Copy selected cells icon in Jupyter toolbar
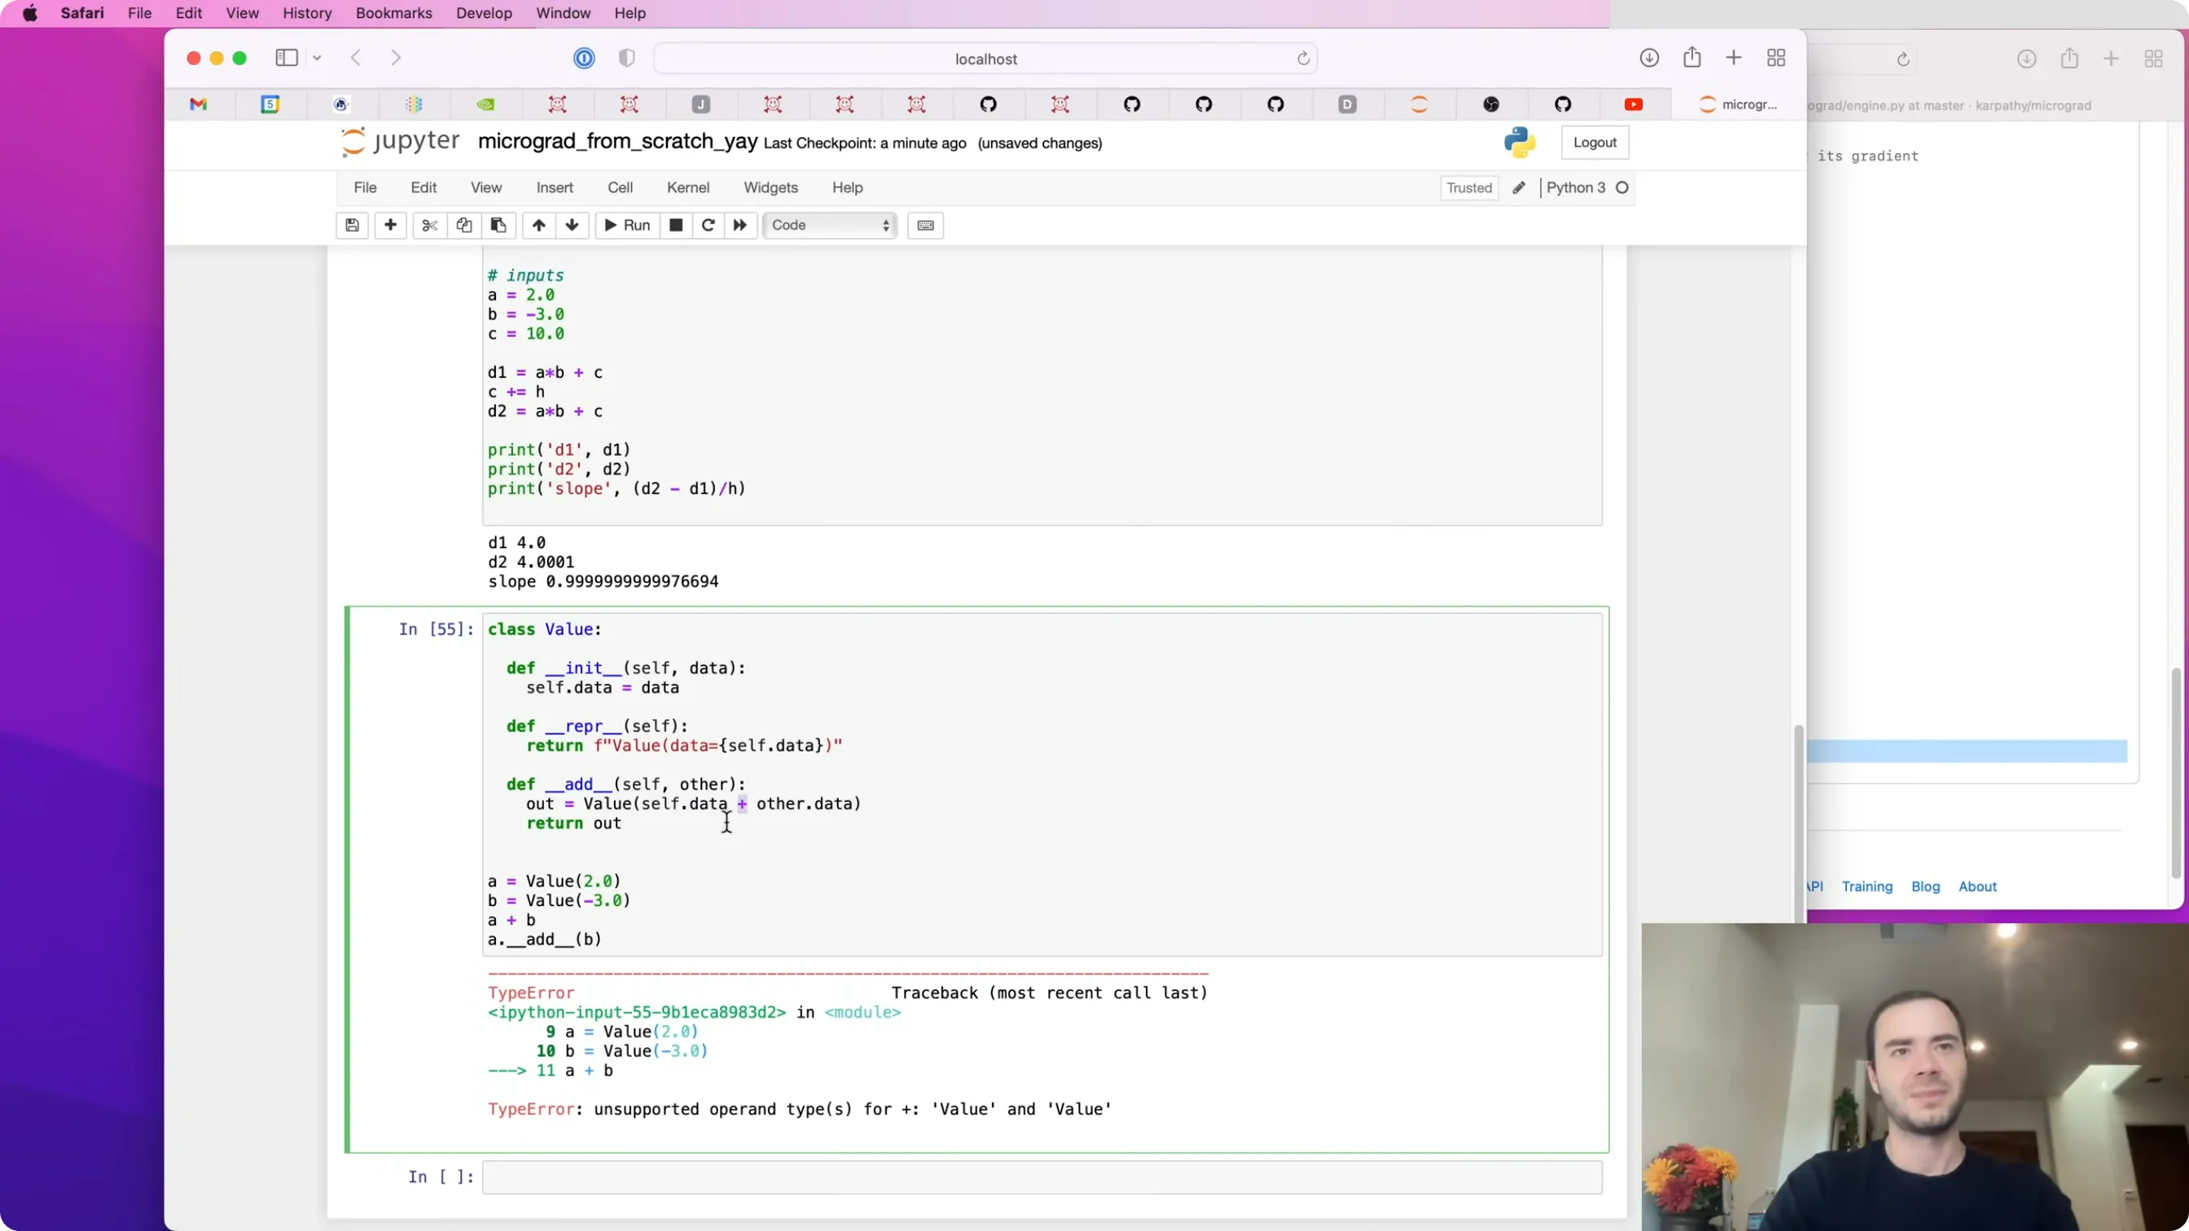2189x1231 pixels. pos(464,226)
